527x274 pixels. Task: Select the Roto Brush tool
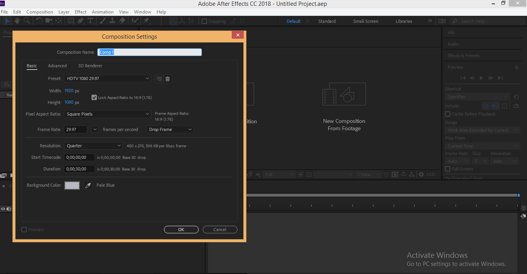pos(134,21)
